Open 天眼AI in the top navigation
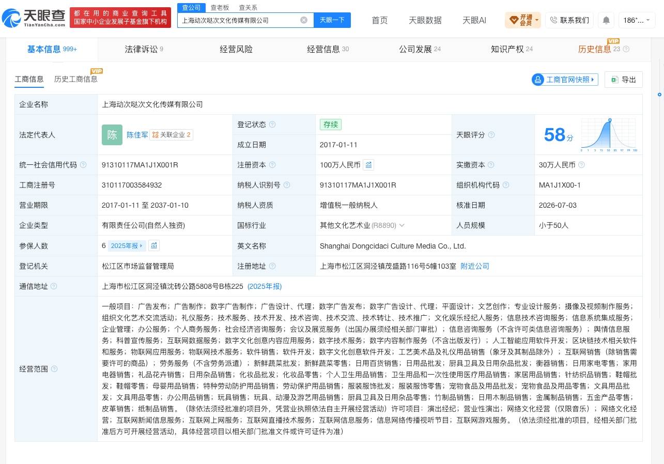Image resolution: width=664 pixels, height=464 pixels. coord(474,20)
